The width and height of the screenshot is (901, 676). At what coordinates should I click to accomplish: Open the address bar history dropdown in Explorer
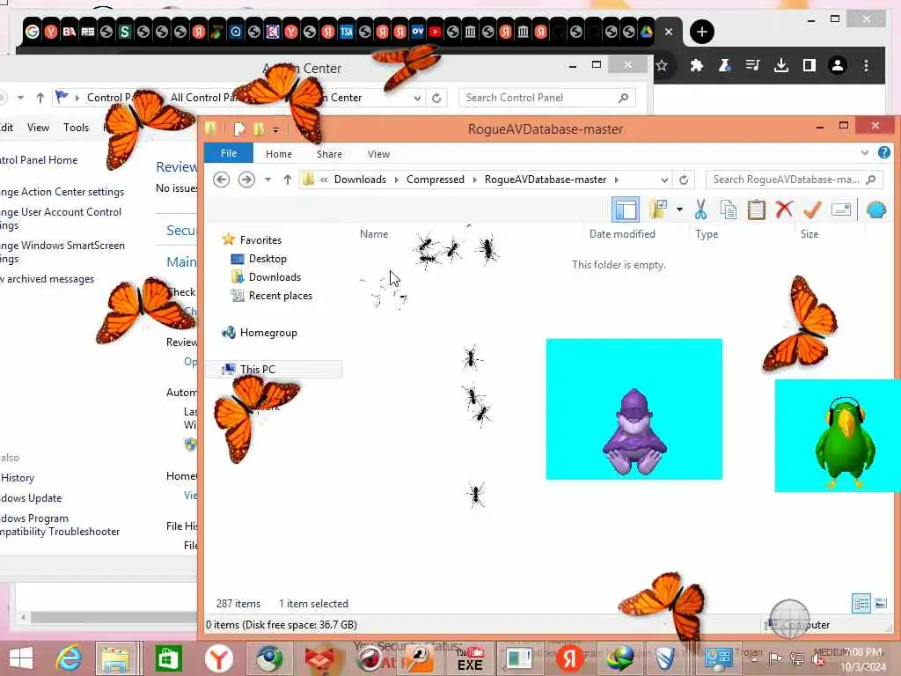point(664,180)
